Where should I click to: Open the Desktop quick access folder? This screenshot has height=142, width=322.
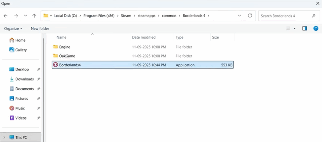coord(22,69)
